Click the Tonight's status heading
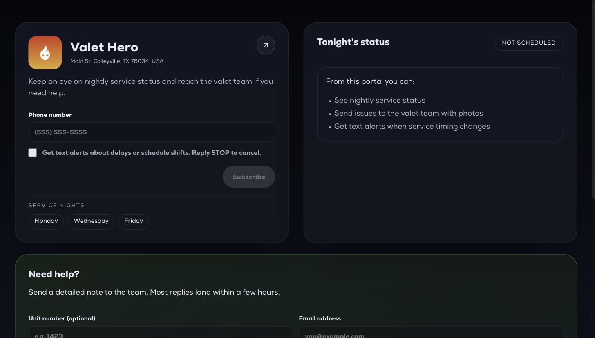The image size is (595, 338). [353, 43]
